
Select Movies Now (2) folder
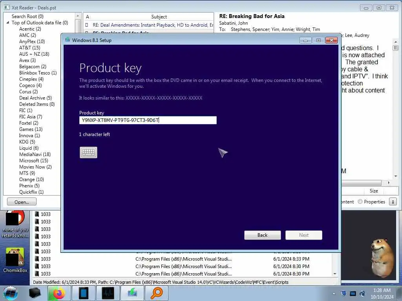[35, 167]
